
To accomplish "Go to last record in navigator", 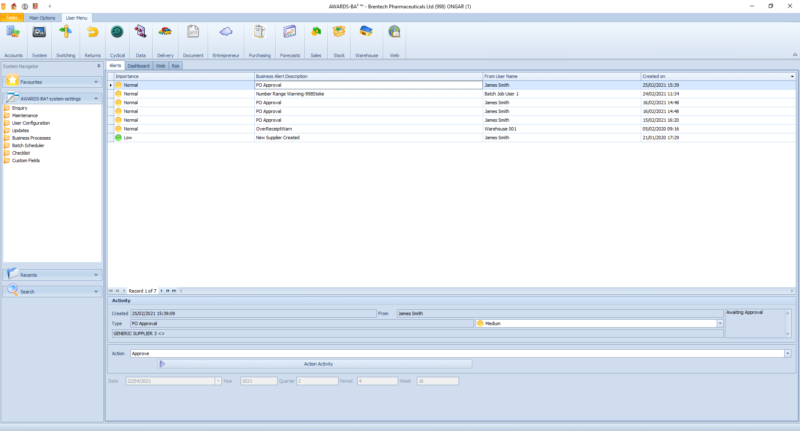I will pyautogui.click(x=174, y=291).
